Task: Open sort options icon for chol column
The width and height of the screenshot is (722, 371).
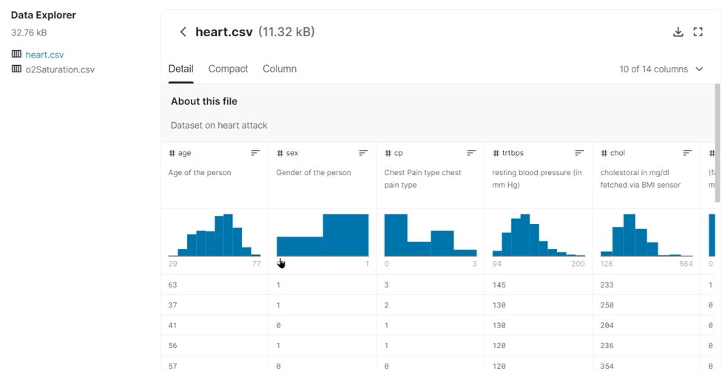Action: pos(687,153)
